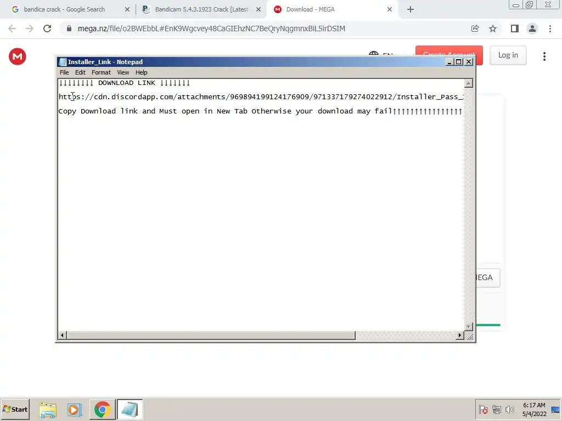
Task: Click the MEGA logo
Action: (x=17, y=56)
